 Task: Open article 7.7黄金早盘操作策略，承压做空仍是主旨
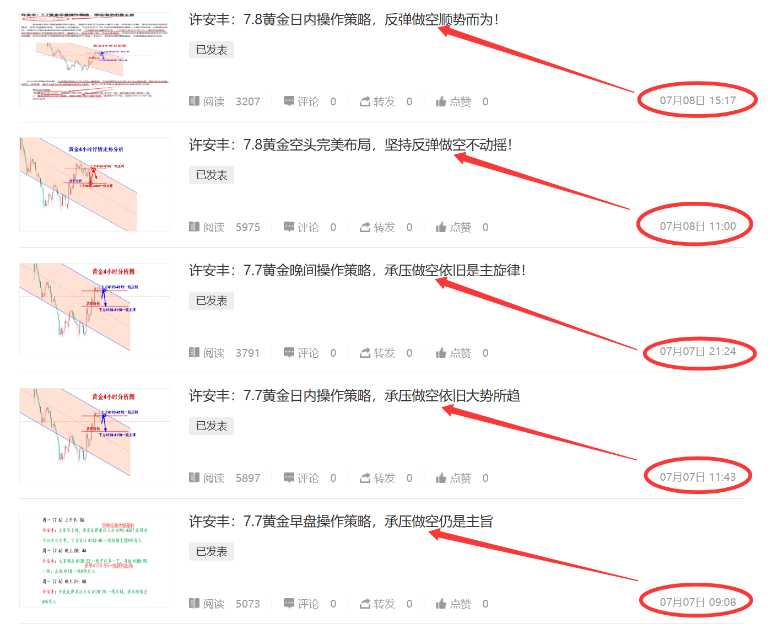point(341,521)
